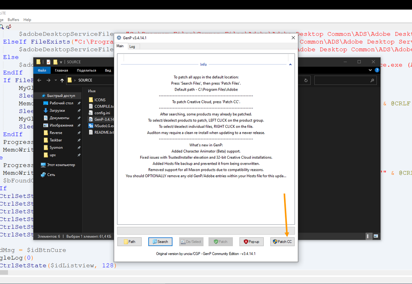Click the Pop-up button in GenP
This screenshot has width=412, height=284.
(x=251, y=242)
